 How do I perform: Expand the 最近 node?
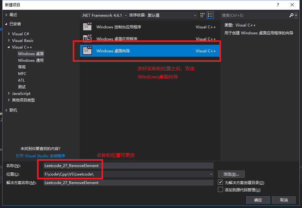tap(6, 15)
